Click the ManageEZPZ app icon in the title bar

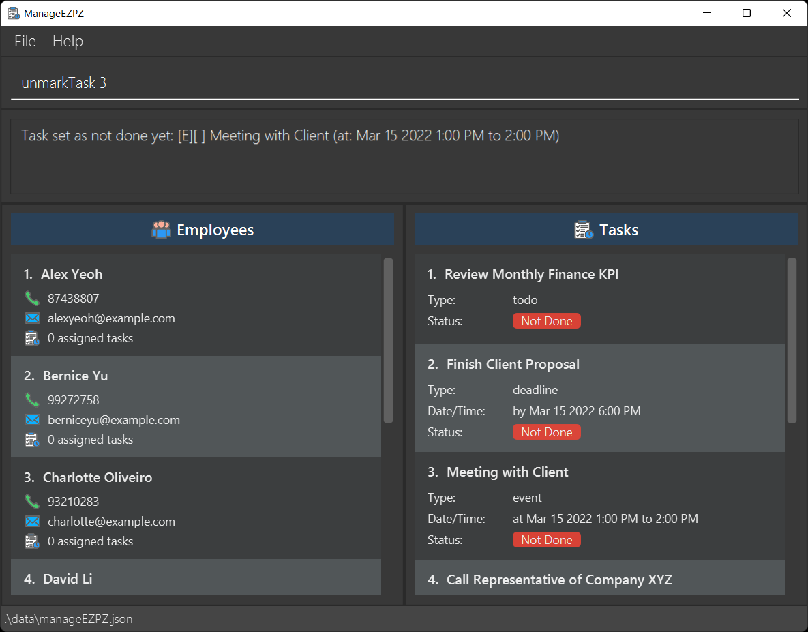pyautogui.click(x=14, y=13)
